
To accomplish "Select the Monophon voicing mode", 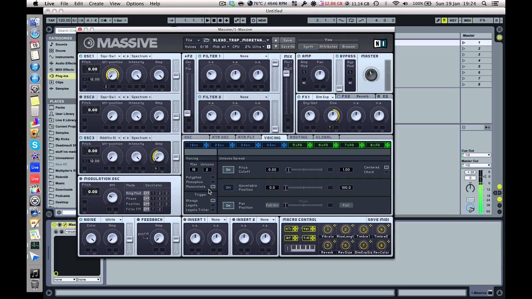I will tap(213, 182).
